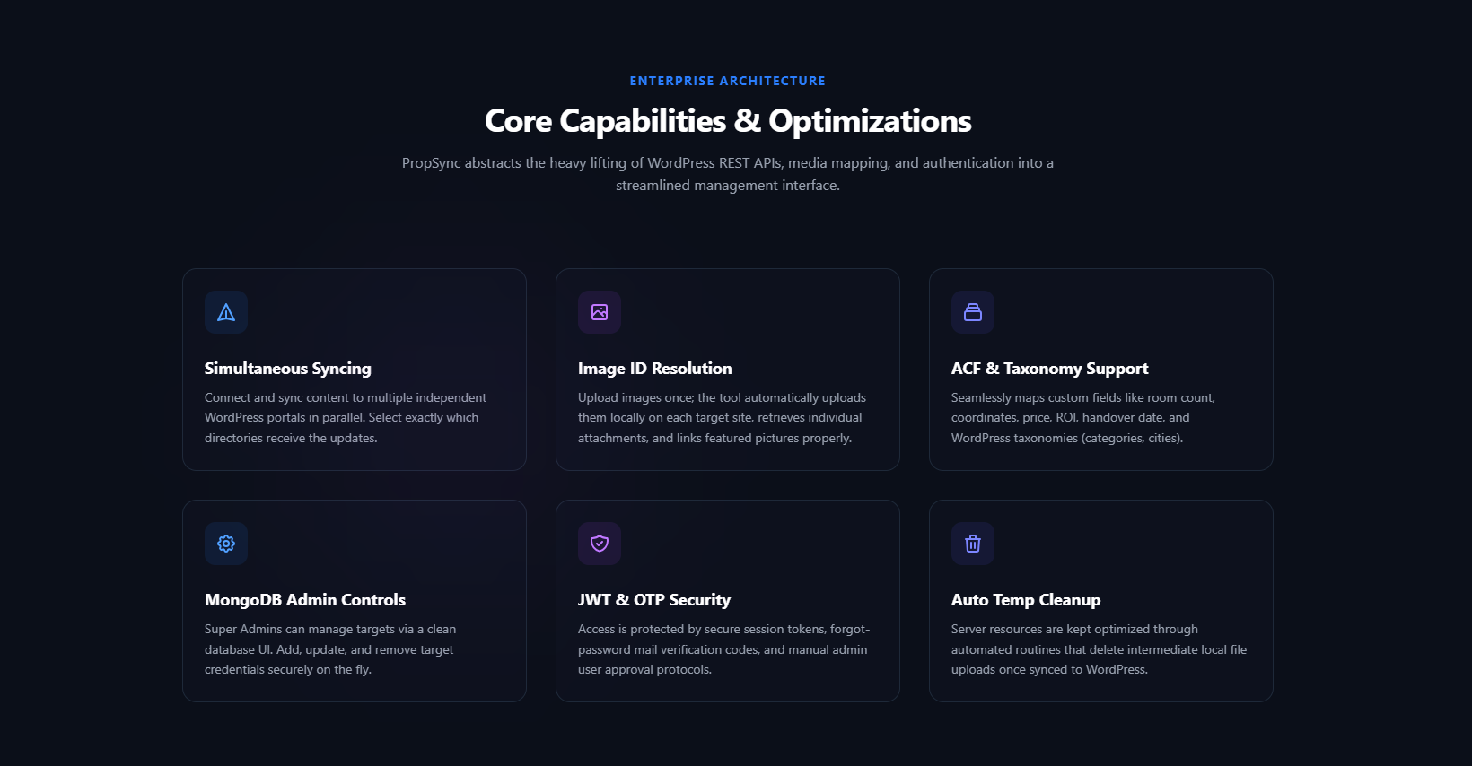1472x766 pixels.
Task: Click the ENTERPRISE ARCHITECTURE label
Action: tap(728, 81)
